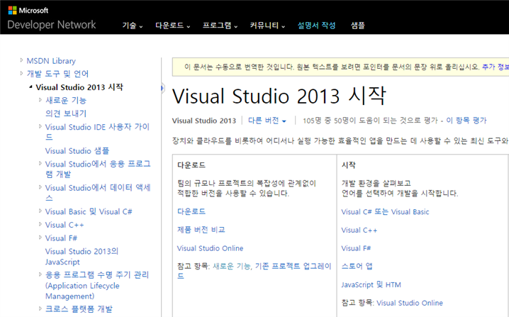The width and height of the screenshot is (509, 317).
Task: Expand Visual Studio에서 응용 프로그램 개발 node
Action: pyautogui.click(x=40, y=163)
